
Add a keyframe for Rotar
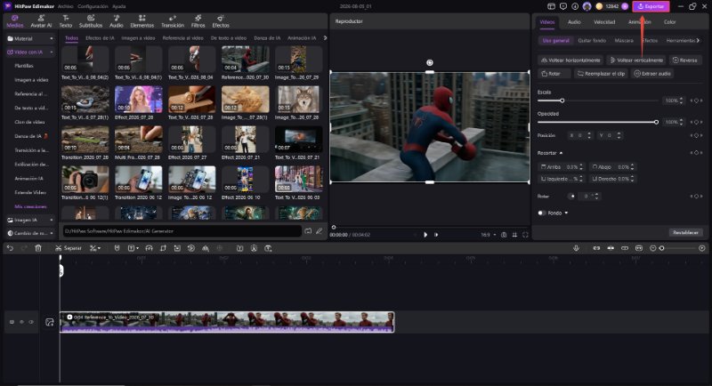coord(696,196)
